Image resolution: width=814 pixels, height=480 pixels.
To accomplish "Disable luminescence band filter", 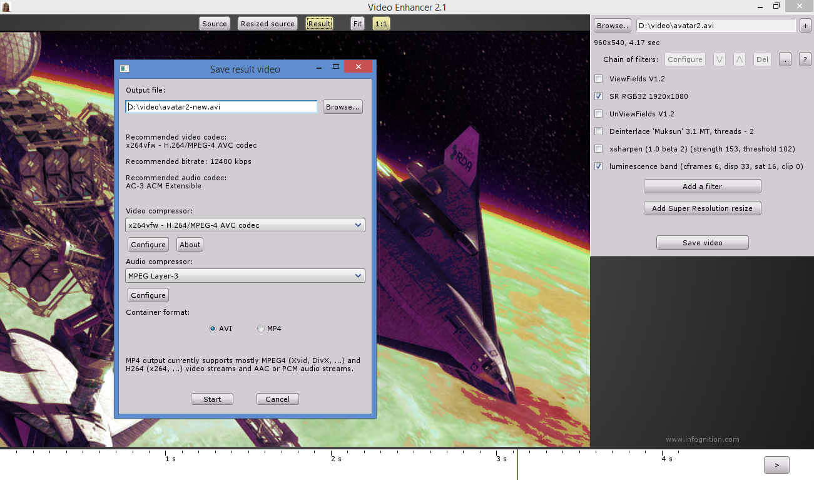I will (x=599, y=166).
